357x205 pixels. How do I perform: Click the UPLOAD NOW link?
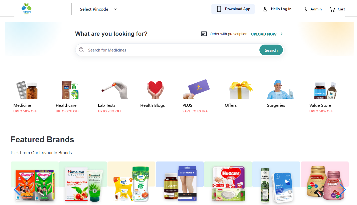(x=264, y=34)
